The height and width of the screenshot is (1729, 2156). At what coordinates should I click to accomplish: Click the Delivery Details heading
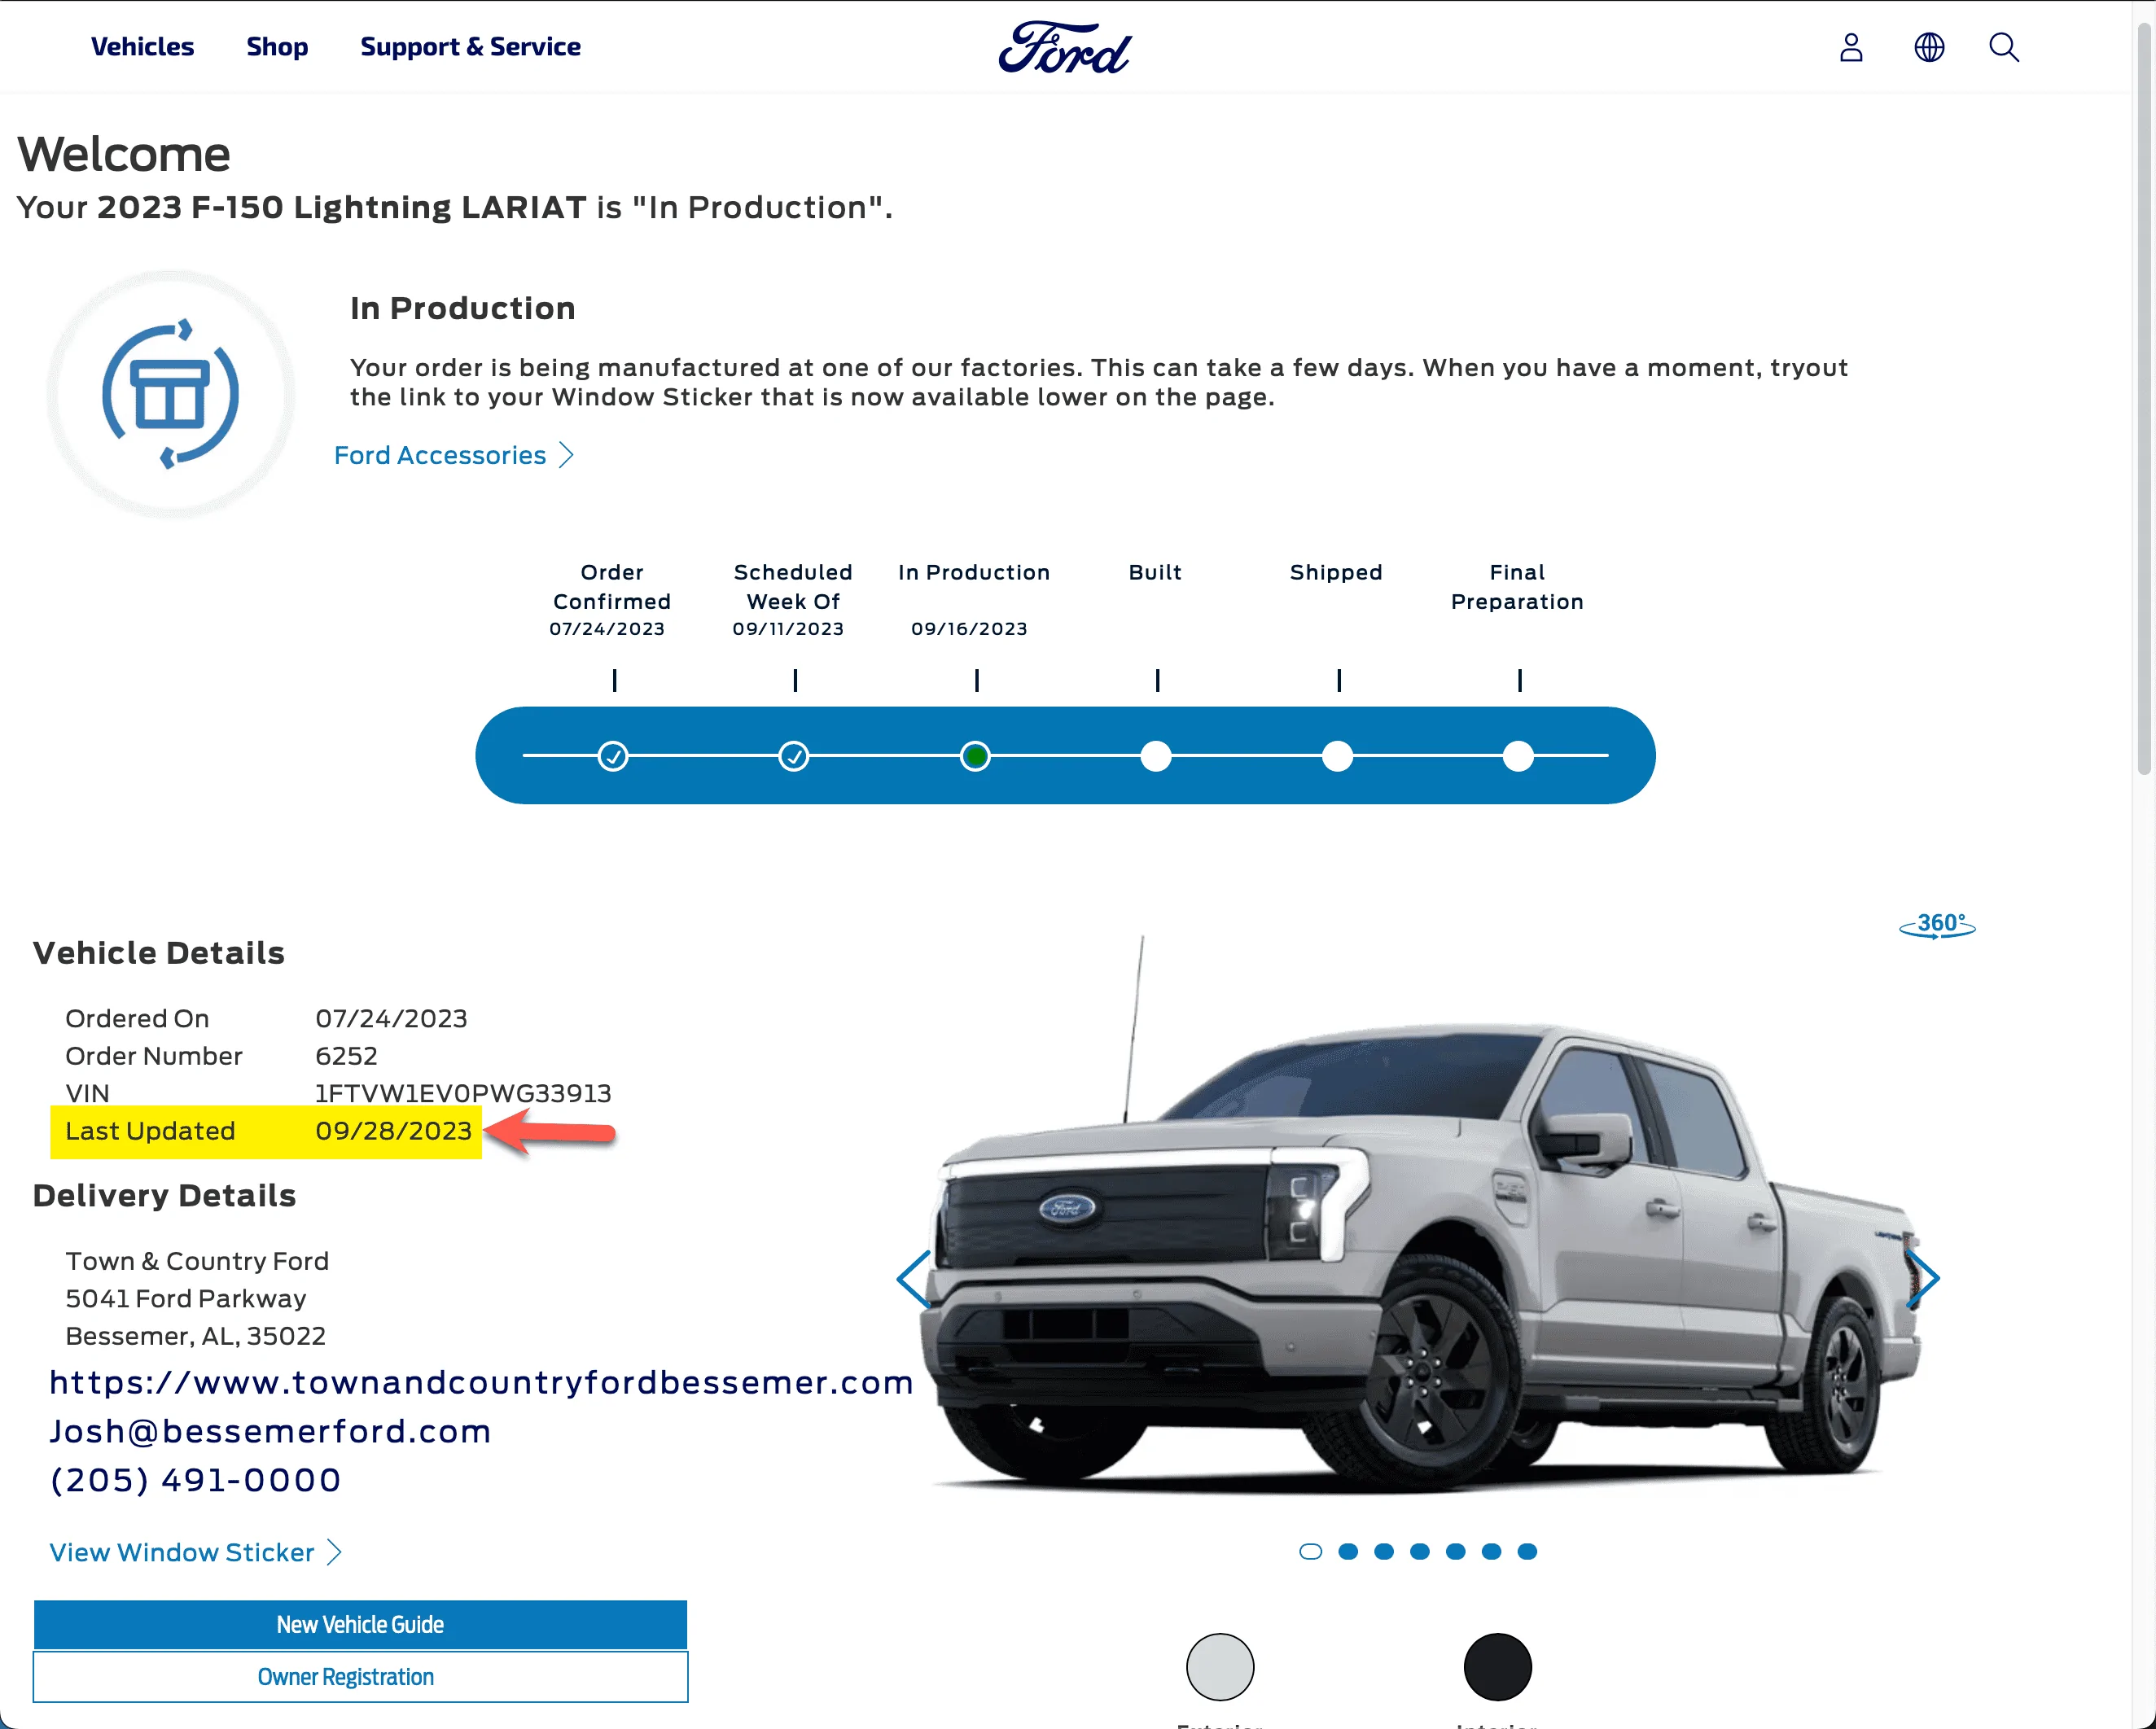point(164,1196)
